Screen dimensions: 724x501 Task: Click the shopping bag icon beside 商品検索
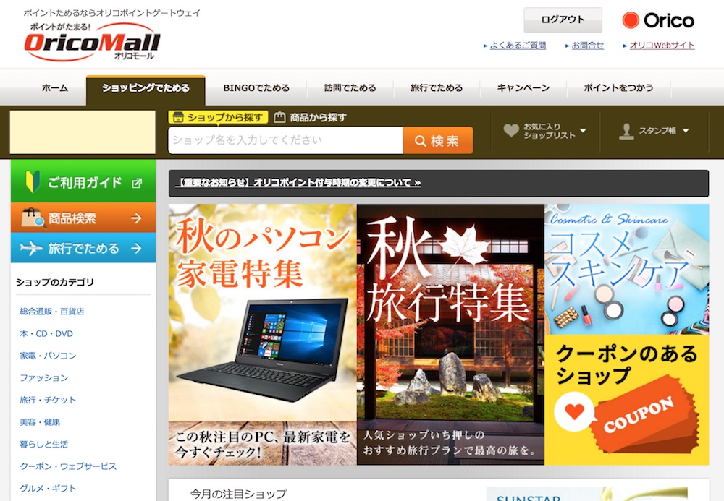[x=33, y=218]
